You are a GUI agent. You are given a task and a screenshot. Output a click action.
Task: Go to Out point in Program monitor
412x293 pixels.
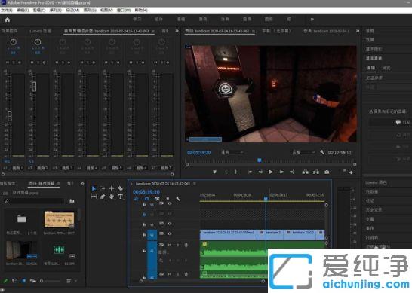coord(292,172)
